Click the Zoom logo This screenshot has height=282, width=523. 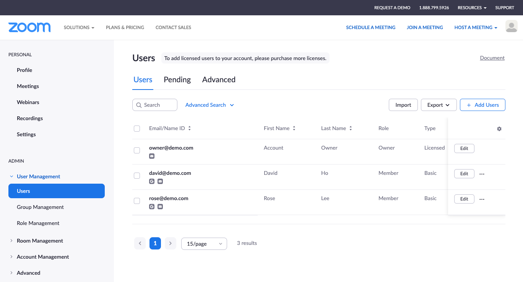coord(29,28)
